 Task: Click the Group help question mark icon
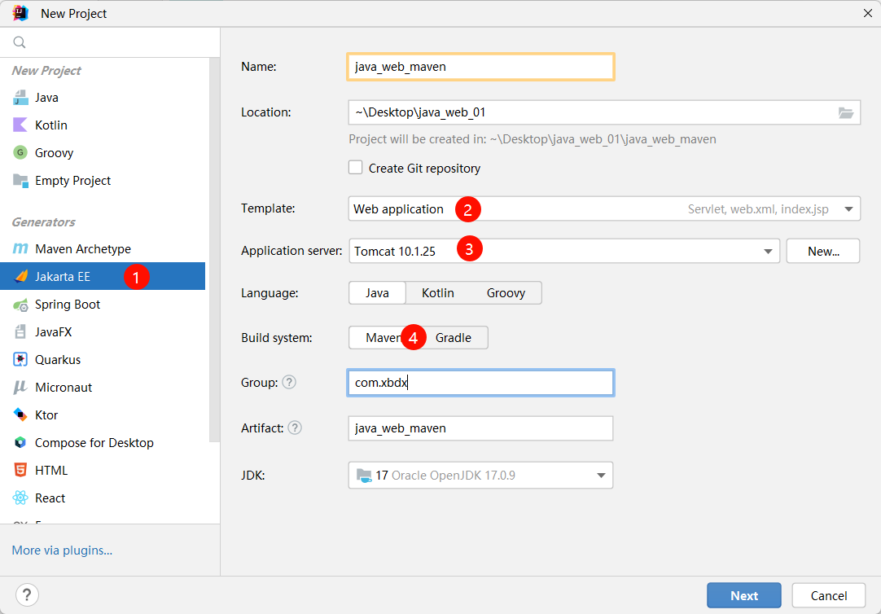tap(289, 383)
